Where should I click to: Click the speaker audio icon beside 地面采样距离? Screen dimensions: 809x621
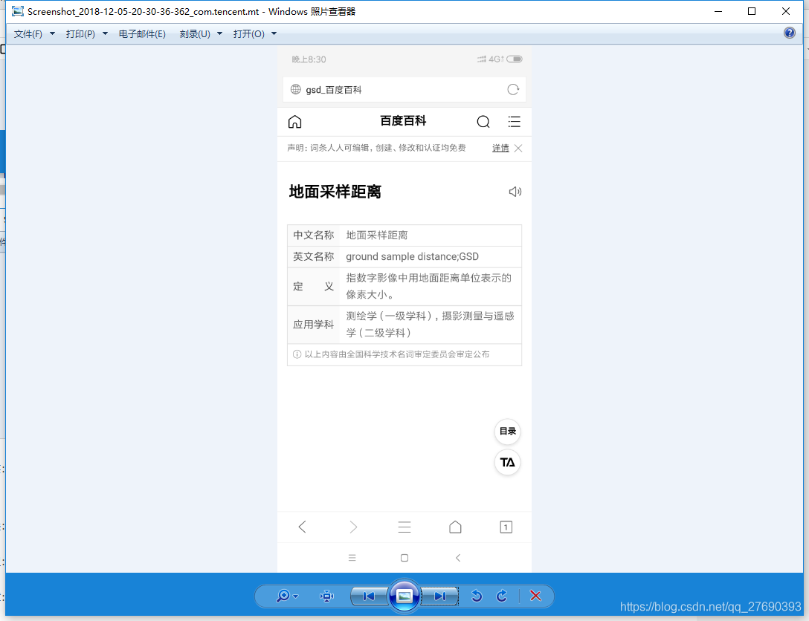tap(515, 192)
